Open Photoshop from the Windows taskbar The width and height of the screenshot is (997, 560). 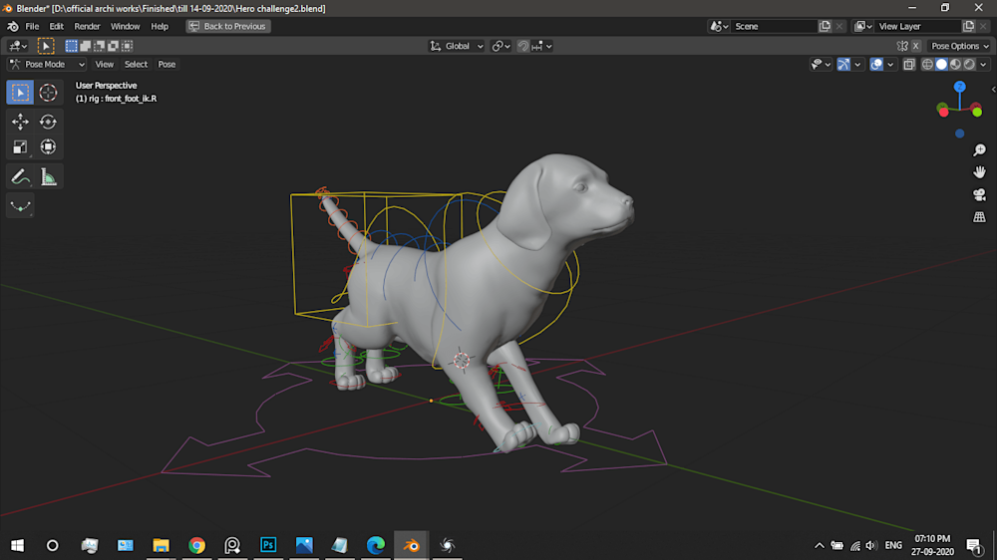[x=268, y=545]
